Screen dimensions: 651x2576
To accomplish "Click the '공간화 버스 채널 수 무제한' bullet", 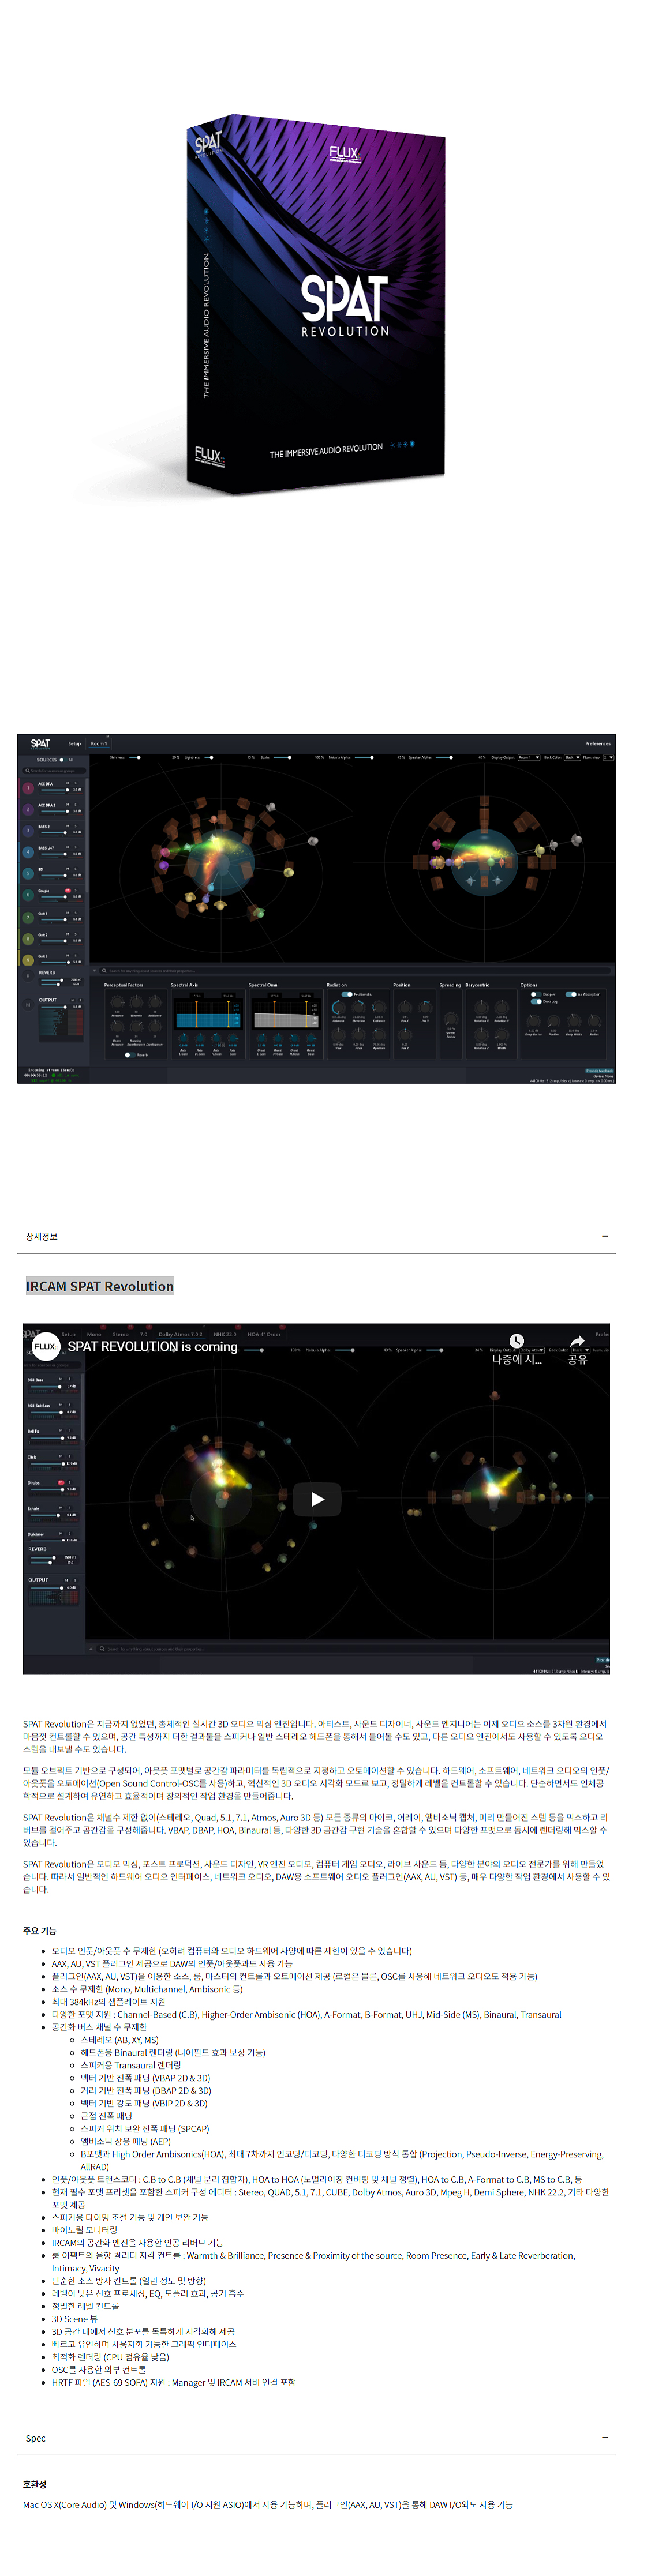I will coord(99,2026).
